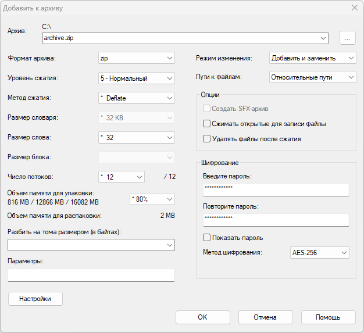Image resolution: width=364 pixels, height=333 pixels.
Task: Expand the Уровень сжатия dropdown
Action: click(137, 78)
